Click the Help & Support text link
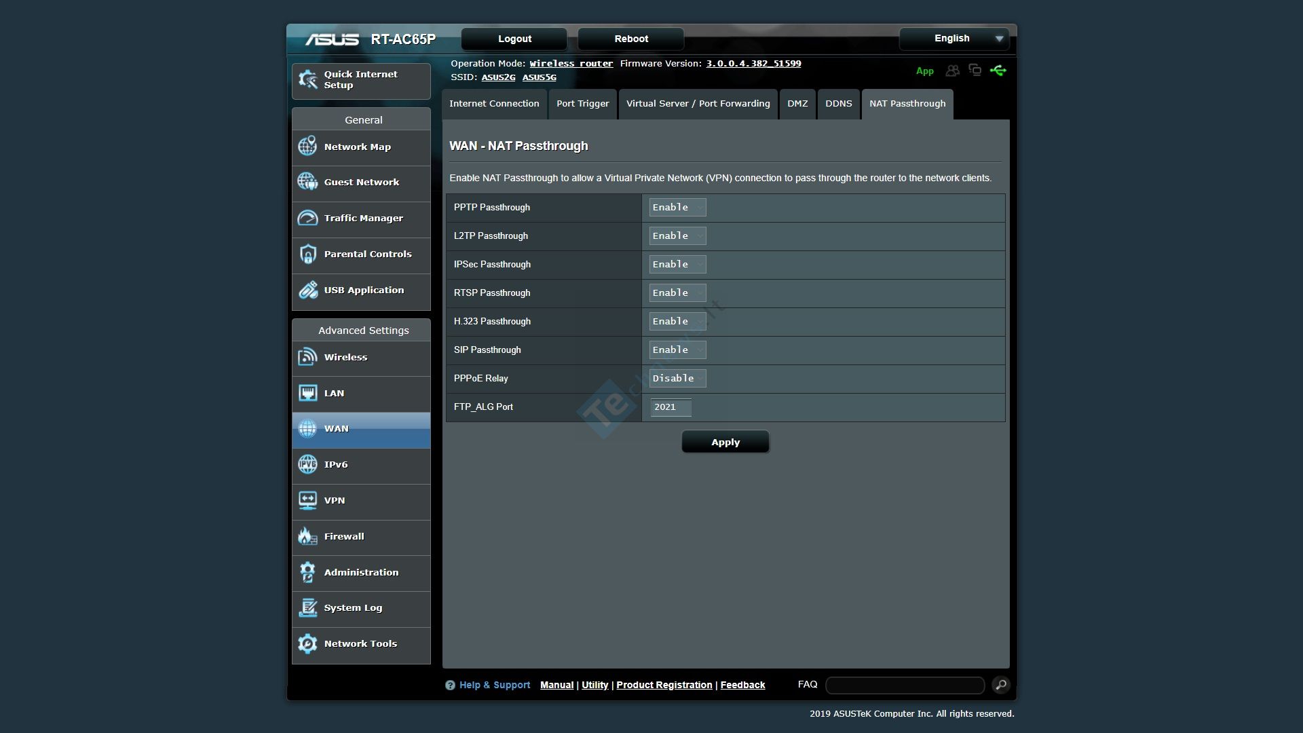This screenshot has width=1303, height=733. (495, 685)
